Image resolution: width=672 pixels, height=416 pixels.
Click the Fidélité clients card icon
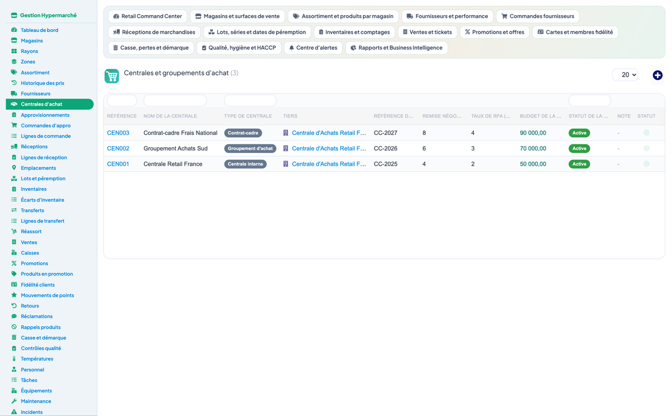coord(14,284)
